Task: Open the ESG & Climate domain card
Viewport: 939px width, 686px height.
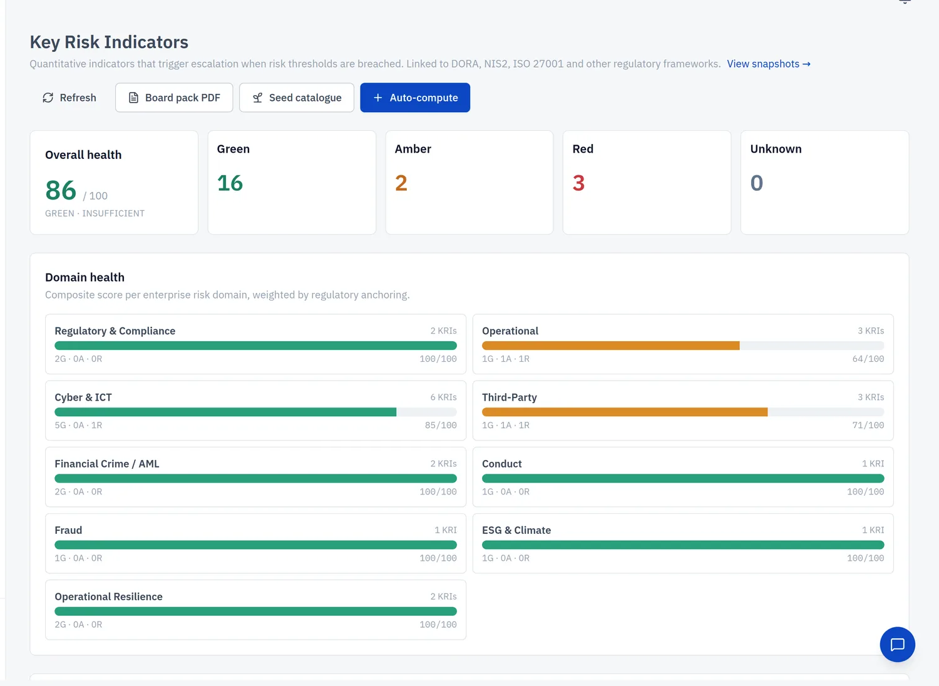Action: (683, 543)
